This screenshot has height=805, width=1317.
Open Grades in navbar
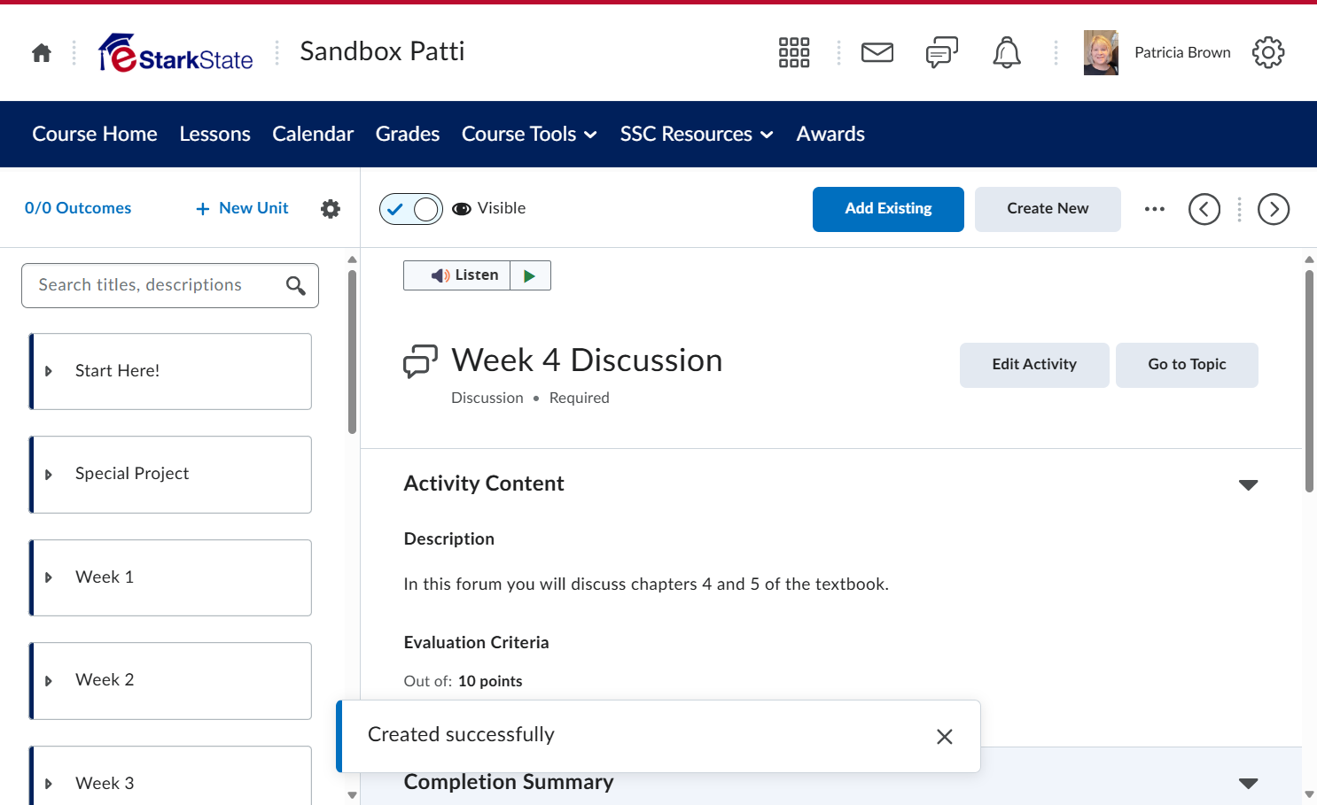pyautogui.click(x=408, y=134)
